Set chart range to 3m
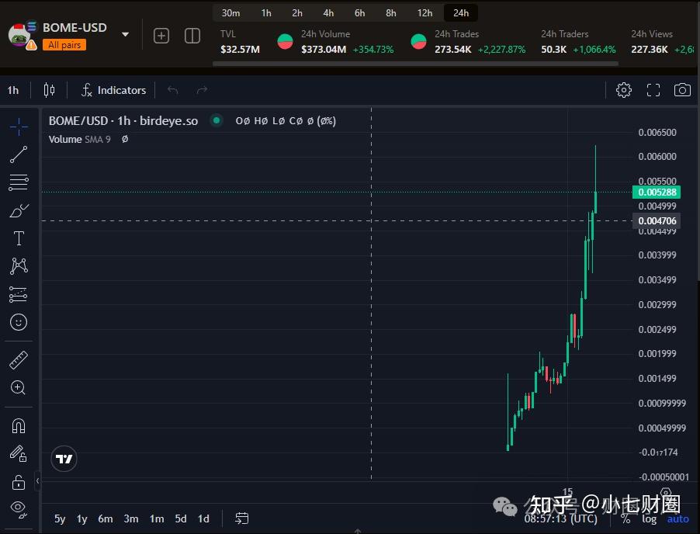Screen dimensions: 700x534 point(131,518)
